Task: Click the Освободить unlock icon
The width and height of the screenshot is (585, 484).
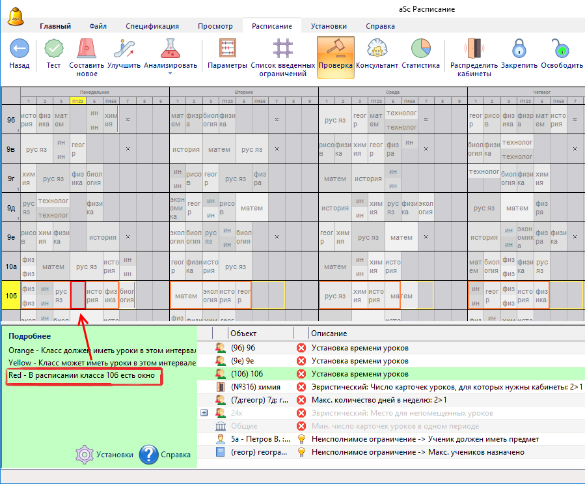Action: [561, 49]
